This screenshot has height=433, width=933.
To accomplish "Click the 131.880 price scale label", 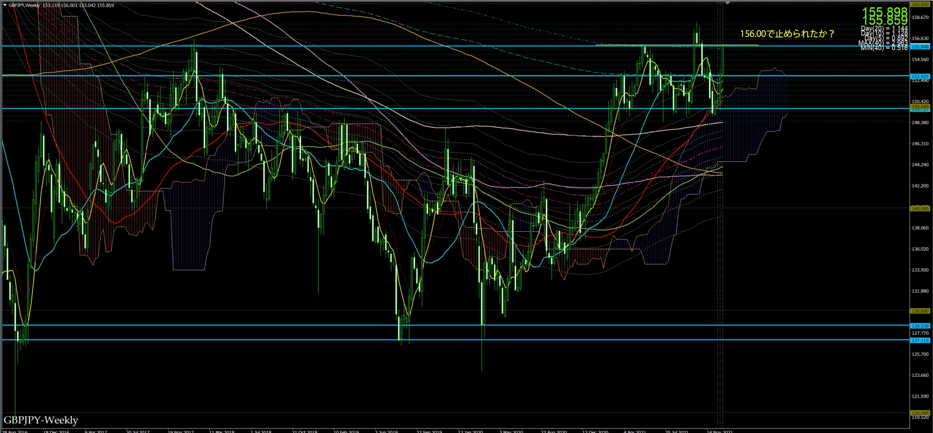I will pos(920,291).
